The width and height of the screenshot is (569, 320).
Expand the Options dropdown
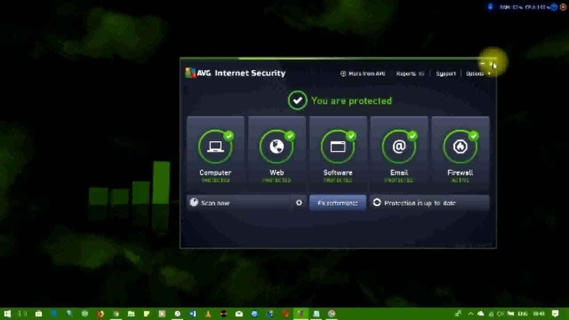[478, 73]
